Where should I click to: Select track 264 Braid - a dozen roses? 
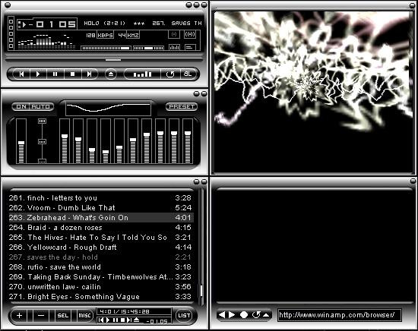(x=100, y=228)
